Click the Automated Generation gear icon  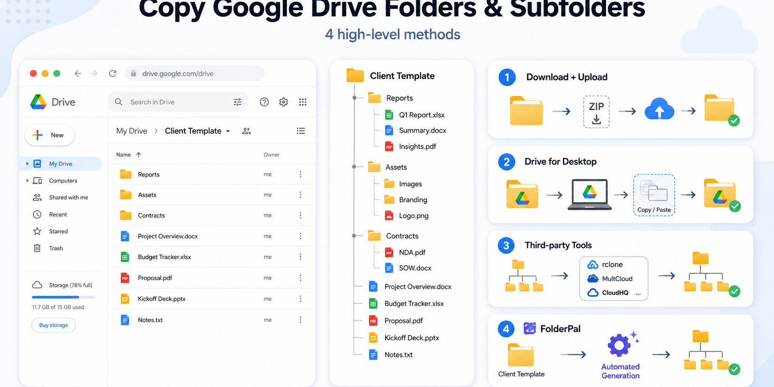[x=620, y=344]
